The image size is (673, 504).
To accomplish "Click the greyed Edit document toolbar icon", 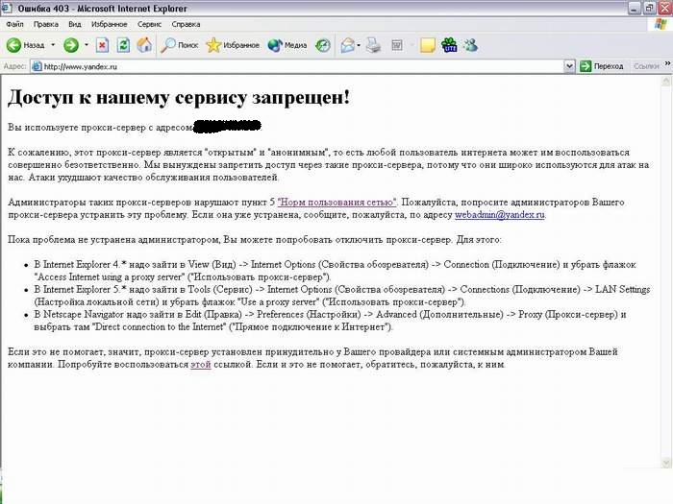I will click(x=397, y=45).
